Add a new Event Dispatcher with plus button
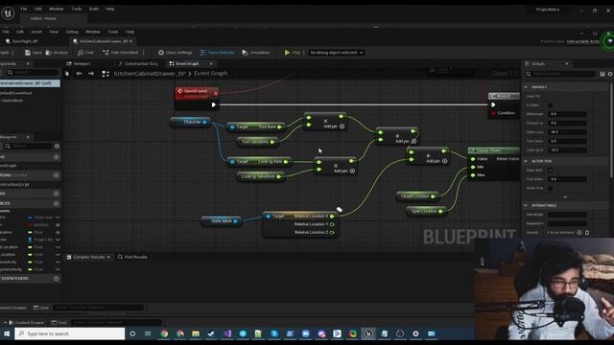This screenshot has height=345, width=614. tap(56, 279)
